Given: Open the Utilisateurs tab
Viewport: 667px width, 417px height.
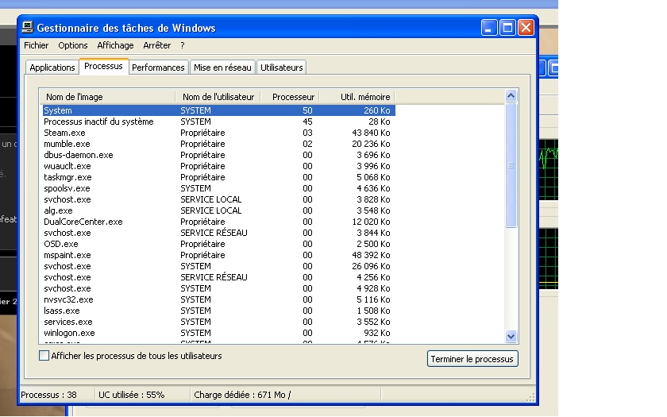Looking at the screenshot, I should point(282,68).
